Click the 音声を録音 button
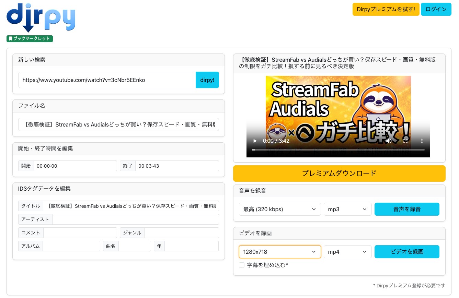 [x=407, y=209]
